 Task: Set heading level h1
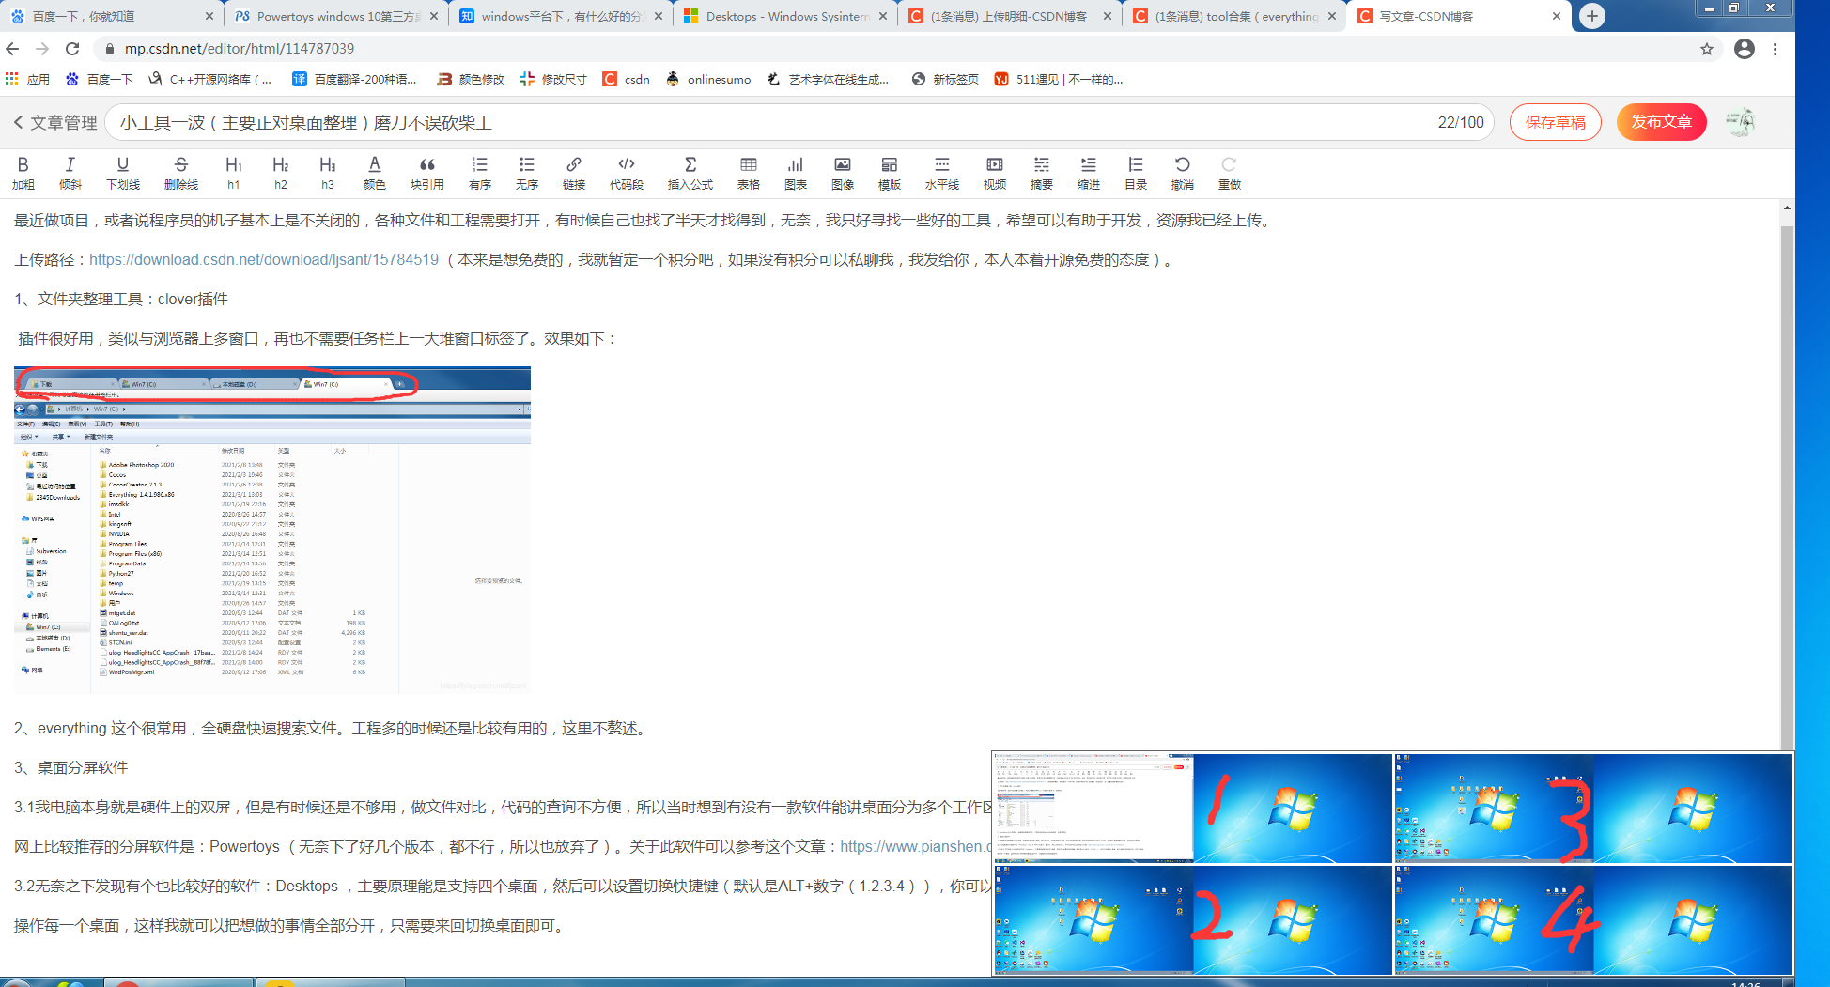234,174
